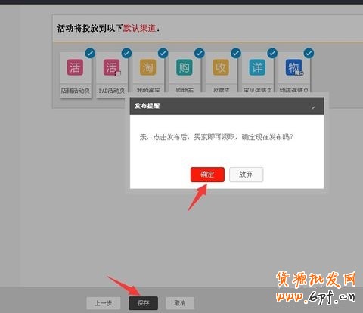The image size is (363, 313).
Task: Click the 取消 button at bottom
Action: tap(180, 303)
